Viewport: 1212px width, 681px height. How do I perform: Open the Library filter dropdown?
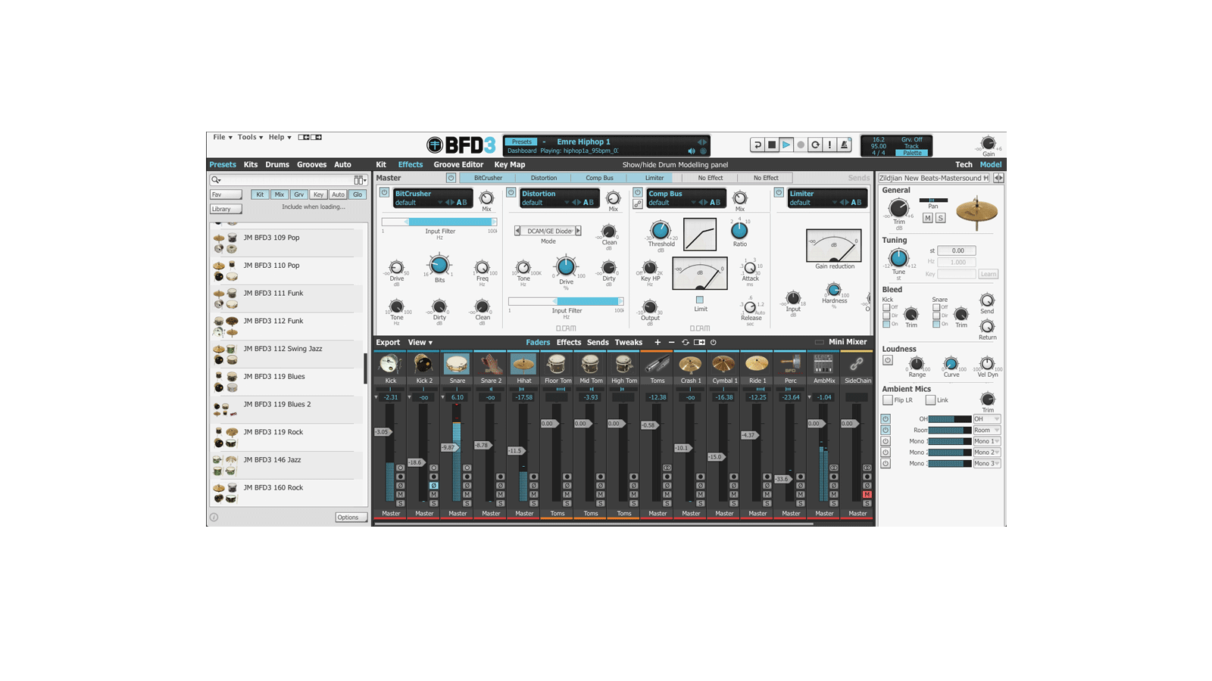tap(226, 209)
